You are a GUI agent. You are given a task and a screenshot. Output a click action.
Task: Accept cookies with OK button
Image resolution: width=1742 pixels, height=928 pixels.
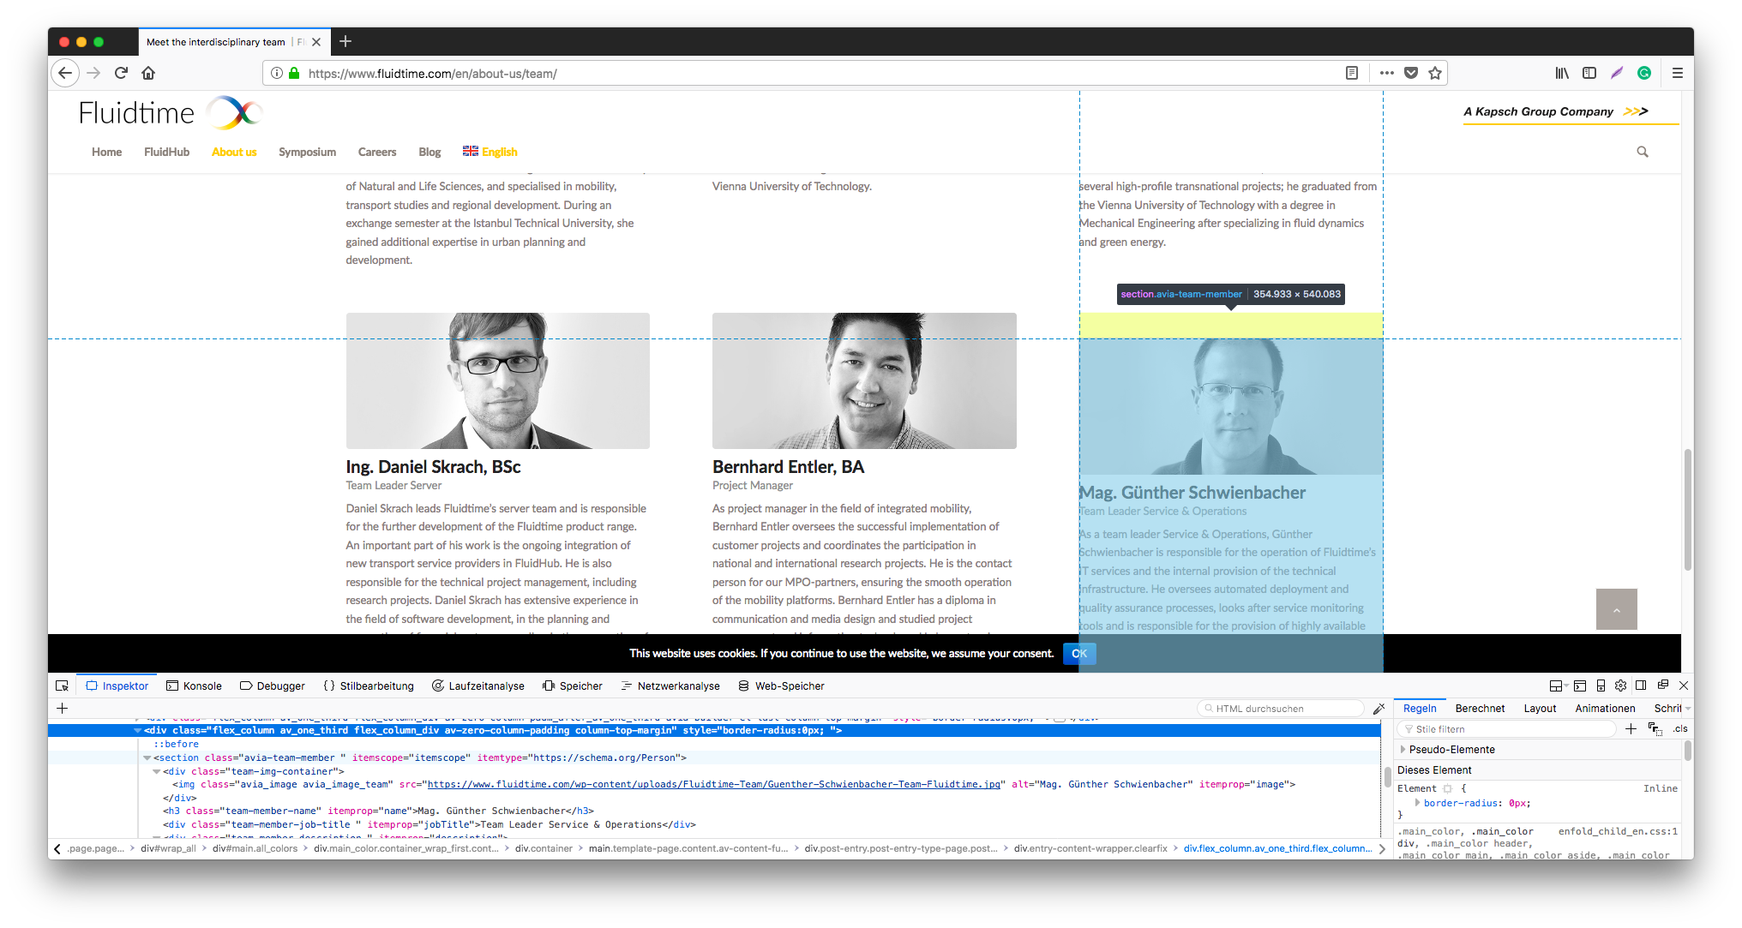point(1079,654)
